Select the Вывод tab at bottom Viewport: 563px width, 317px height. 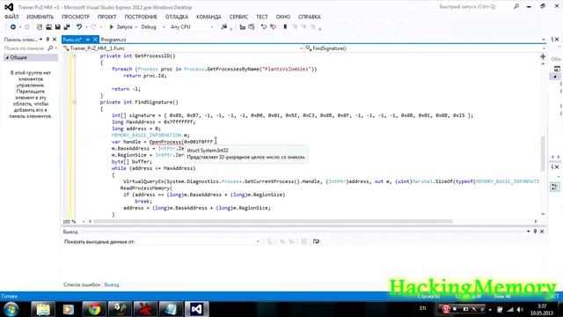click(x=112, y=284)
